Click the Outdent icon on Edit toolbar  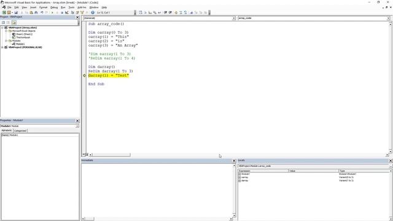[170, 12]
